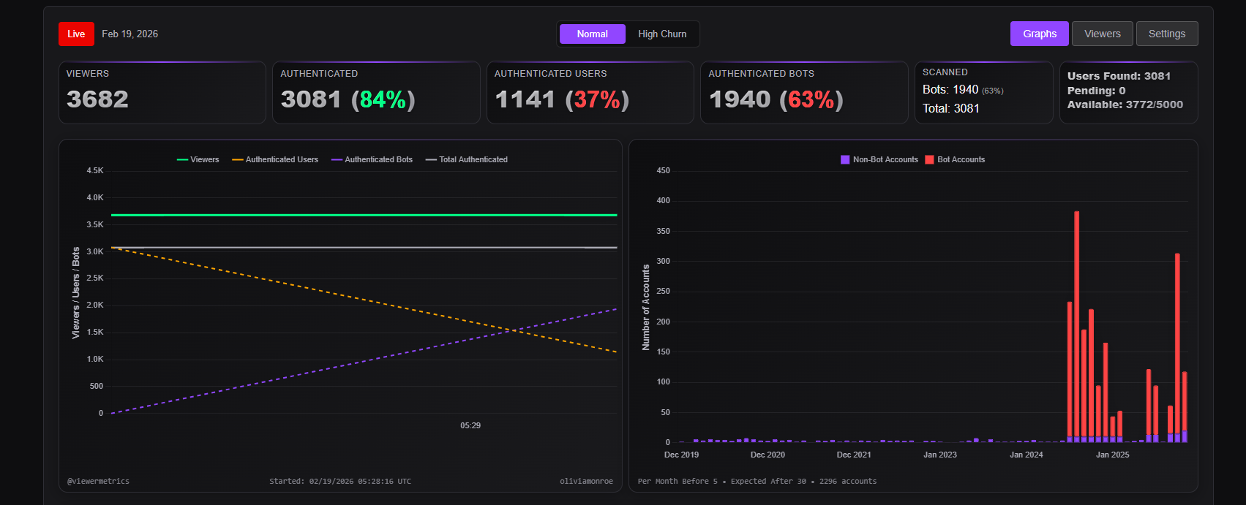Screen dimensions: 1246x505
Task: Select the Authenticated Bots 1940 card
Action: (804, 93)
